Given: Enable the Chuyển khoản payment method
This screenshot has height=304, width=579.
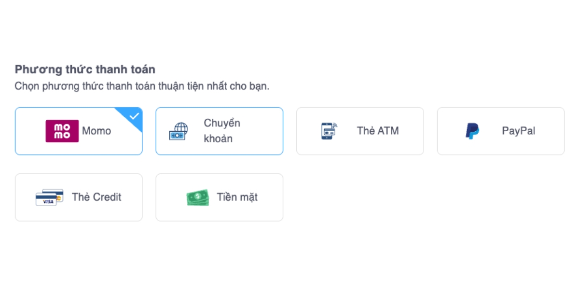Looking at the screenshot, I should [x=219, y=131].
